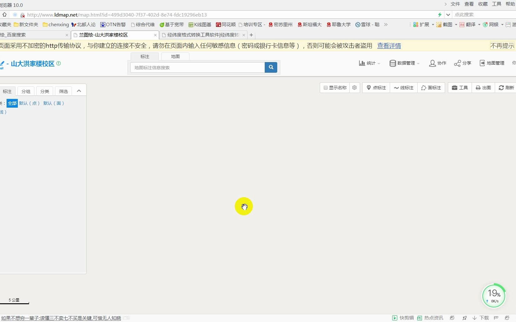The height and width of the screenshot is (322, 516).
Task: Open the 查看 menu
Action: coord(469,4)
